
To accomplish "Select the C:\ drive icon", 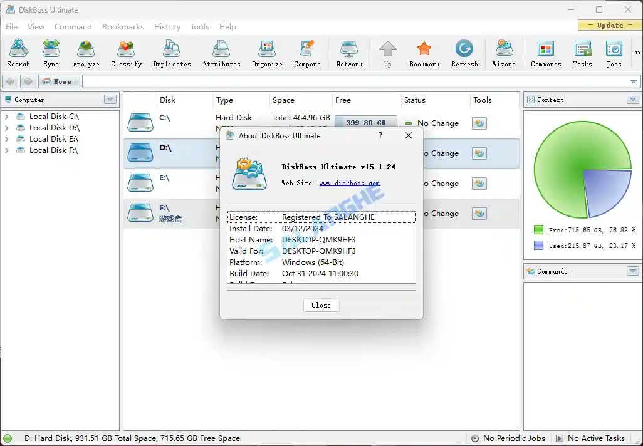I will (140, 123).
